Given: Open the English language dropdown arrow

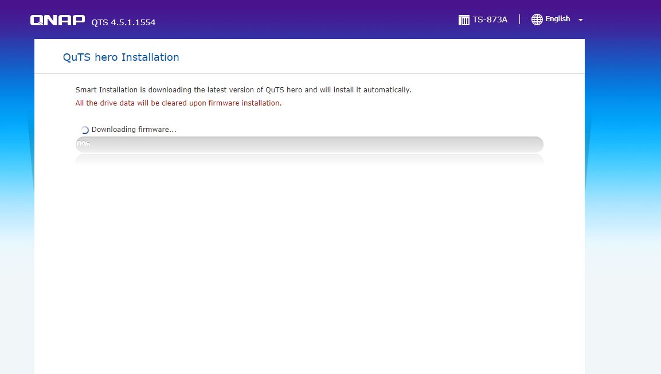Looking at the screenshot, I should (581, 20).
